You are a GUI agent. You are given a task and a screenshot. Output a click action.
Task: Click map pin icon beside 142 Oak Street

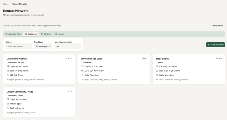click(x=8, y=75)
